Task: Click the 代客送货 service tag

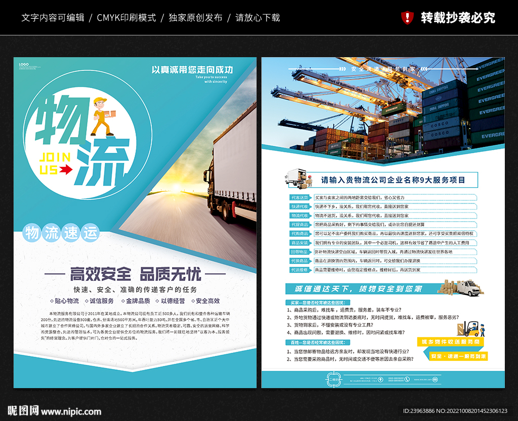Action: pyautogui.click(x=299, y=198)
